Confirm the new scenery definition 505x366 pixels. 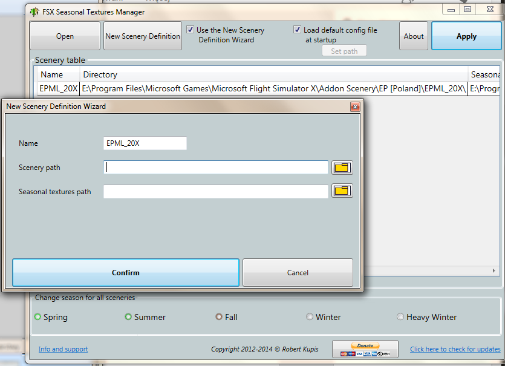tap(126, 273)
